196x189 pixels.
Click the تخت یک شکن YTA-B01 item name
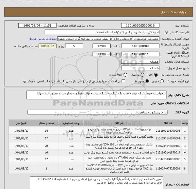click(x=119, y=159)
